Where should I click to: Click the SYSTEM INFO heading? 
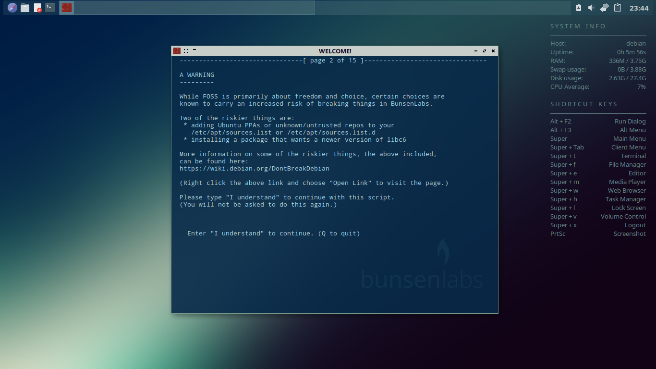(578, 26)
